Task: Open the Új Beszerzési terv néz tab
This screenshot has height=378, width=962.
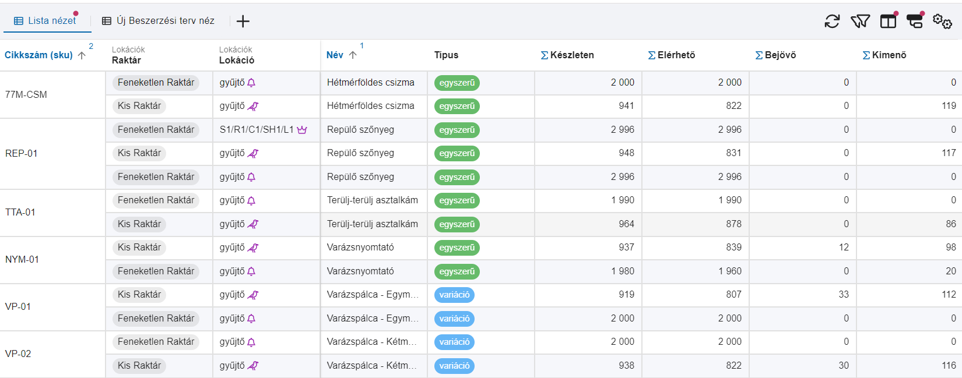Action: tap(158, 21)
